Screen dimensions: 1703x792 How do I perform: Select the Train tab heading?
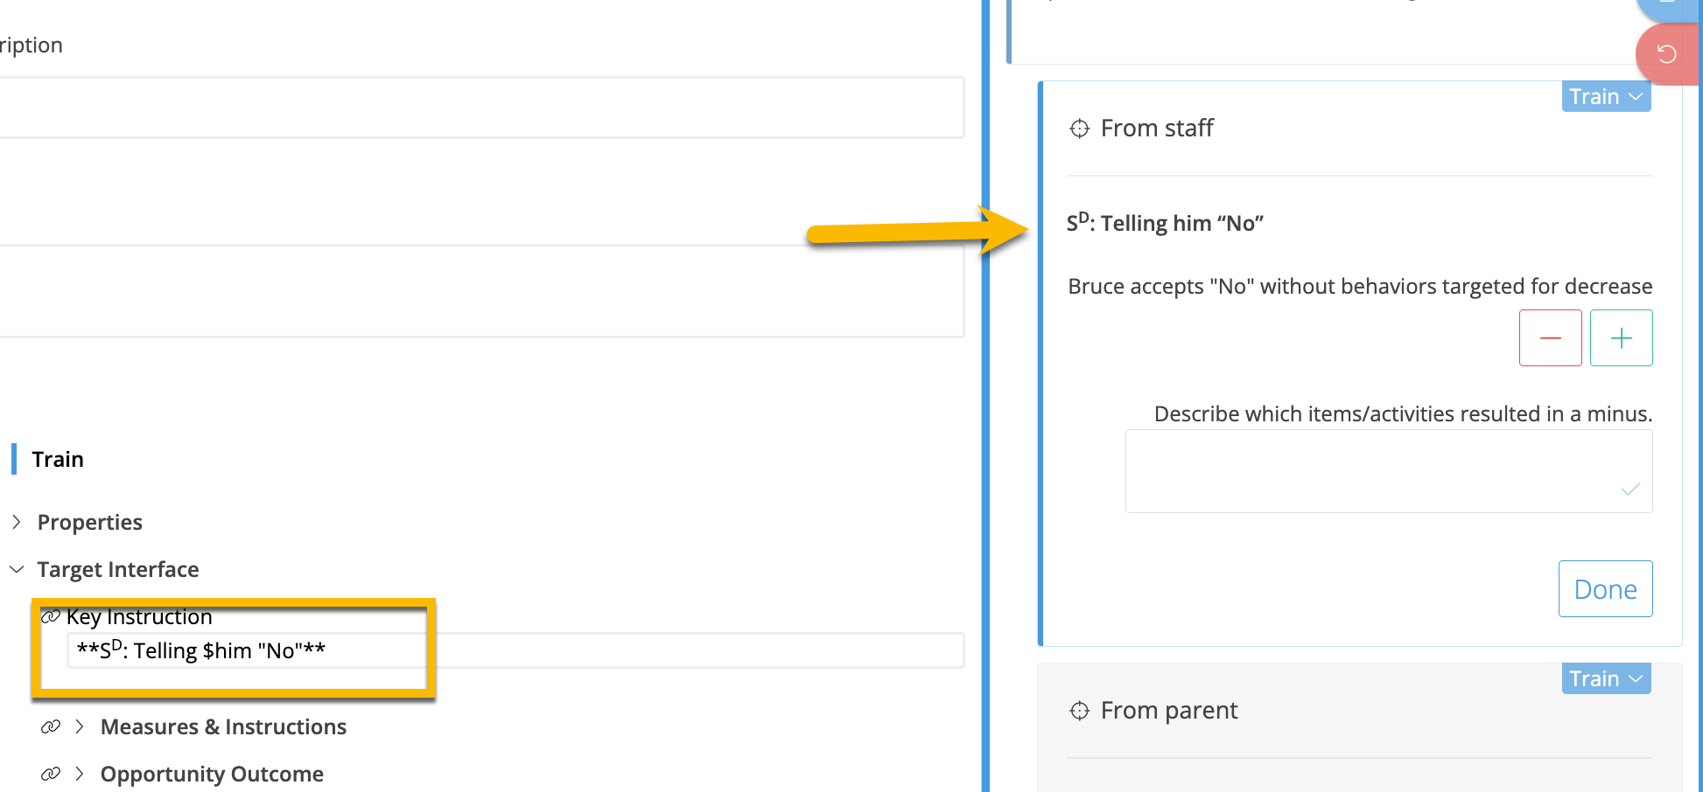58,459
